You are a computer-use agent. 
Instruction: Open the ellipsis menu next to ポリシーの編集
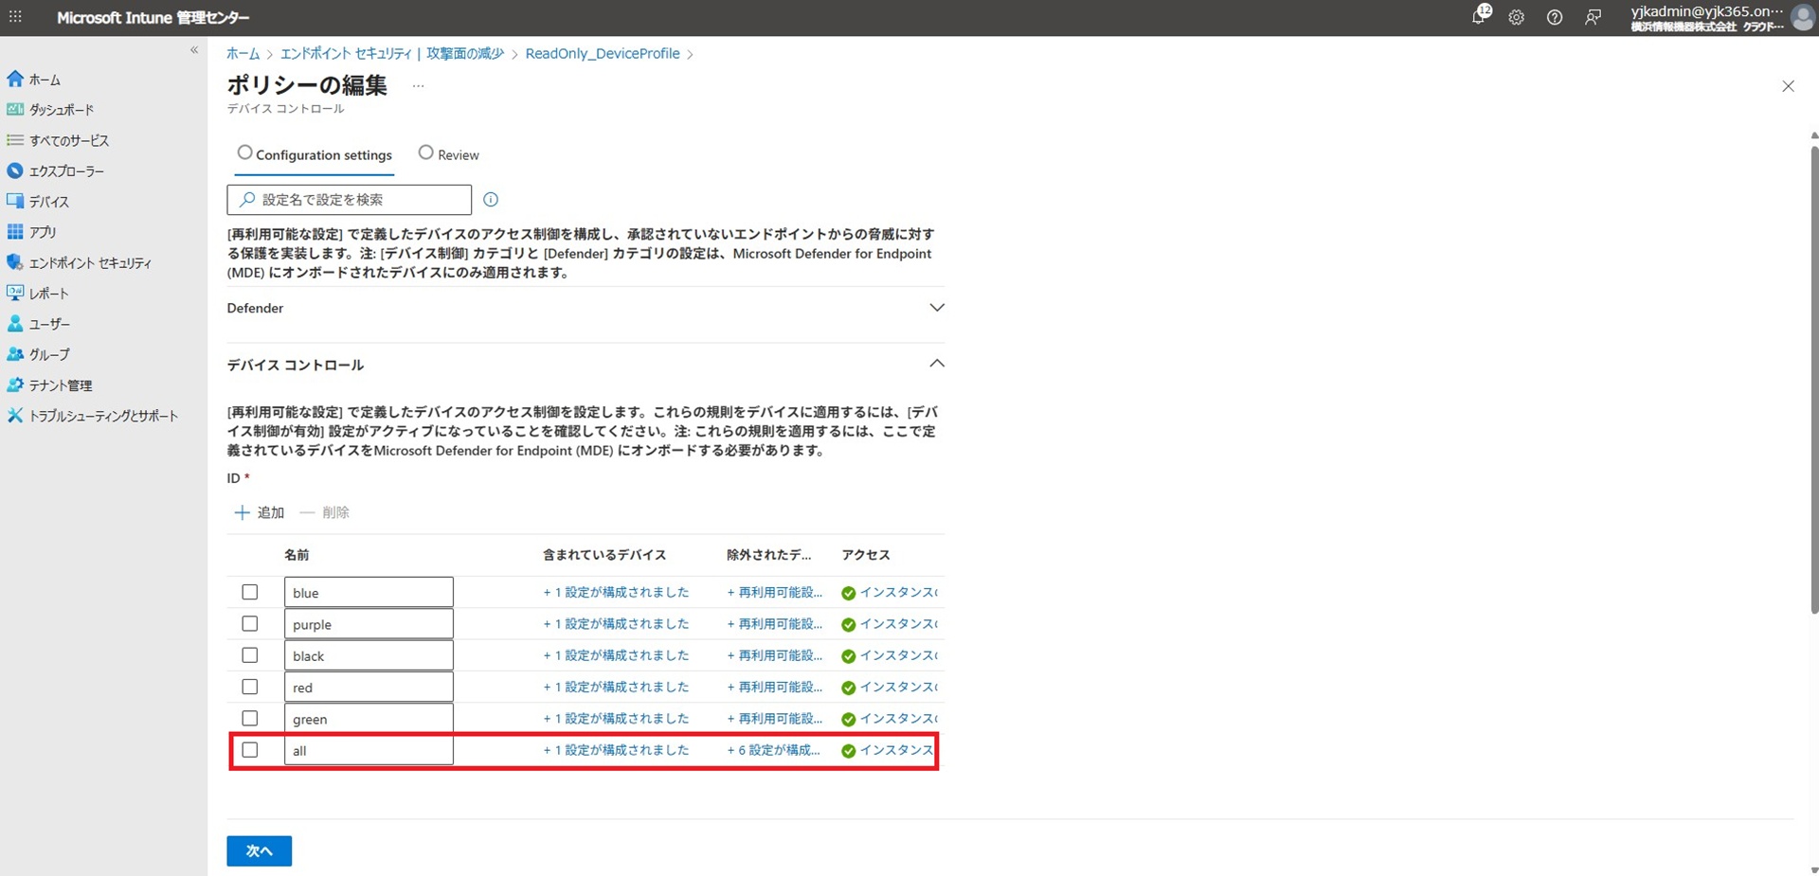[x=418, y=86]
